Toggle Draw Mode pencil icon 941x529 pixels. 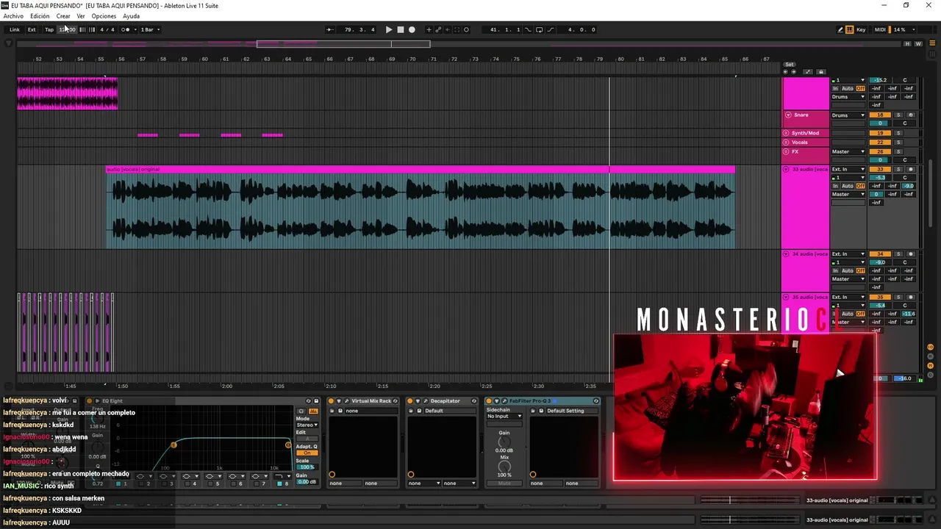840,29
